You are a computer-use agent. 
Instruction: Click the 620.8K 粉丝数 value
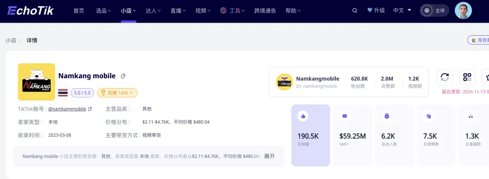click(x=359, y=79)
